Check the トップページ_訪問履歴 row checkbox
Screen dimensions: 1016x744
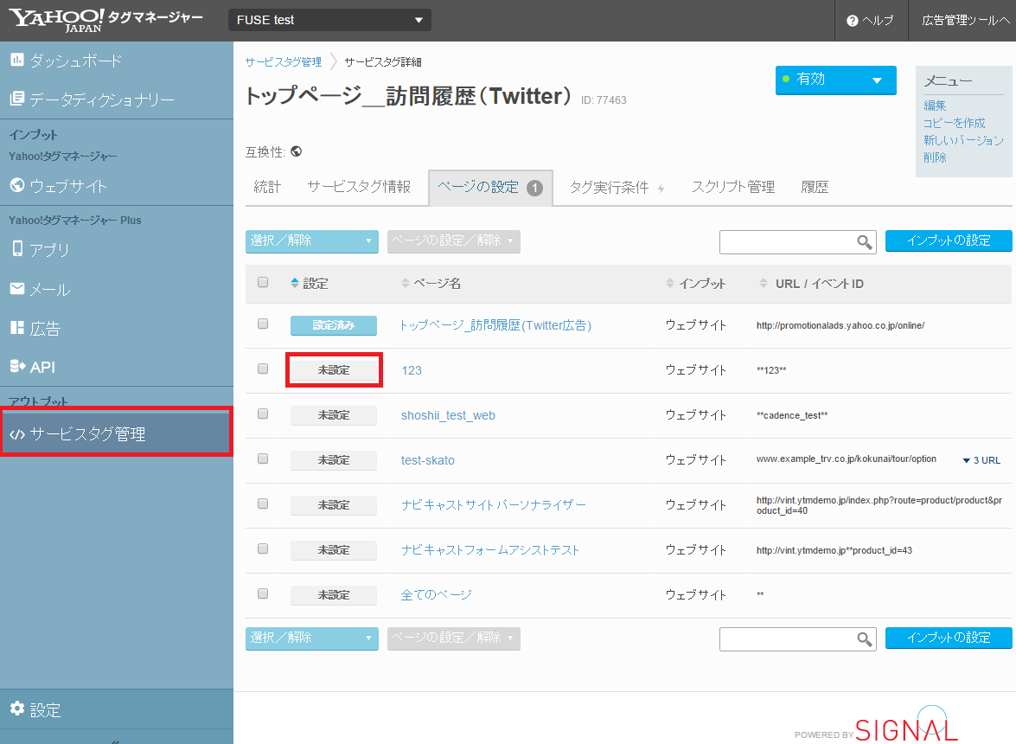pos(262,324)
